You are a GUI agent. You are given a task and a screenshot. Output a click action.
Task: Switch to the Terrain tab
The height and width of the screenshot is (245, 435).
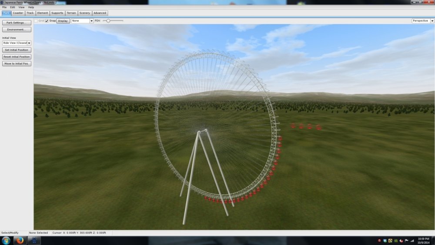tap(71, 13)
